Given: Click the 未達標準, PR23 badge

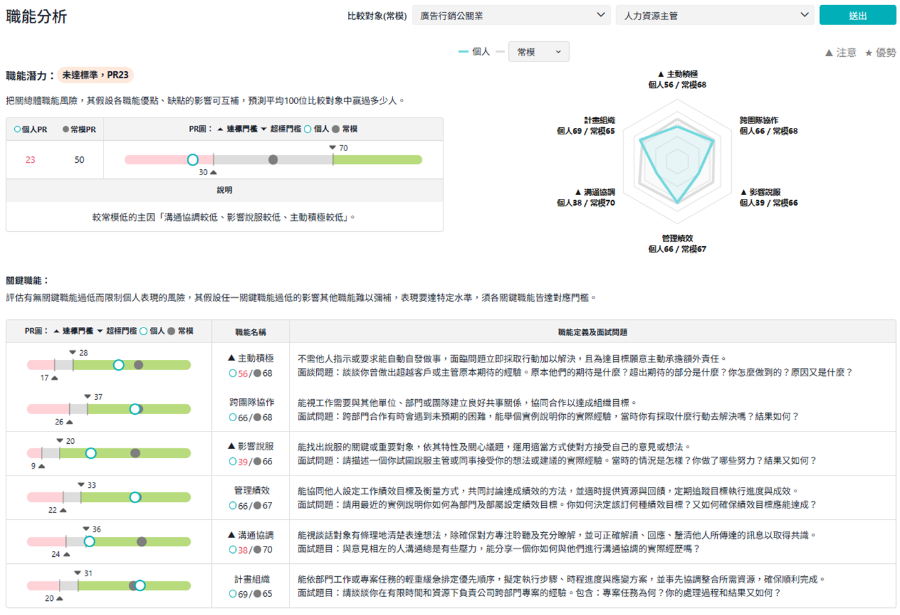Looking at the screenshot, I should [x=96, y=75].
